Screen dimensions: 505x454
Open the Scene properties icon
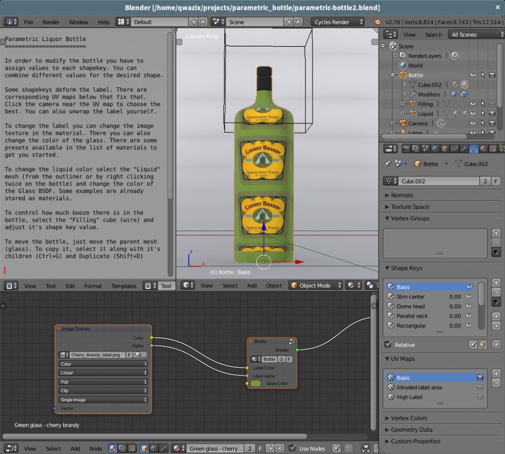coord(425,149)
